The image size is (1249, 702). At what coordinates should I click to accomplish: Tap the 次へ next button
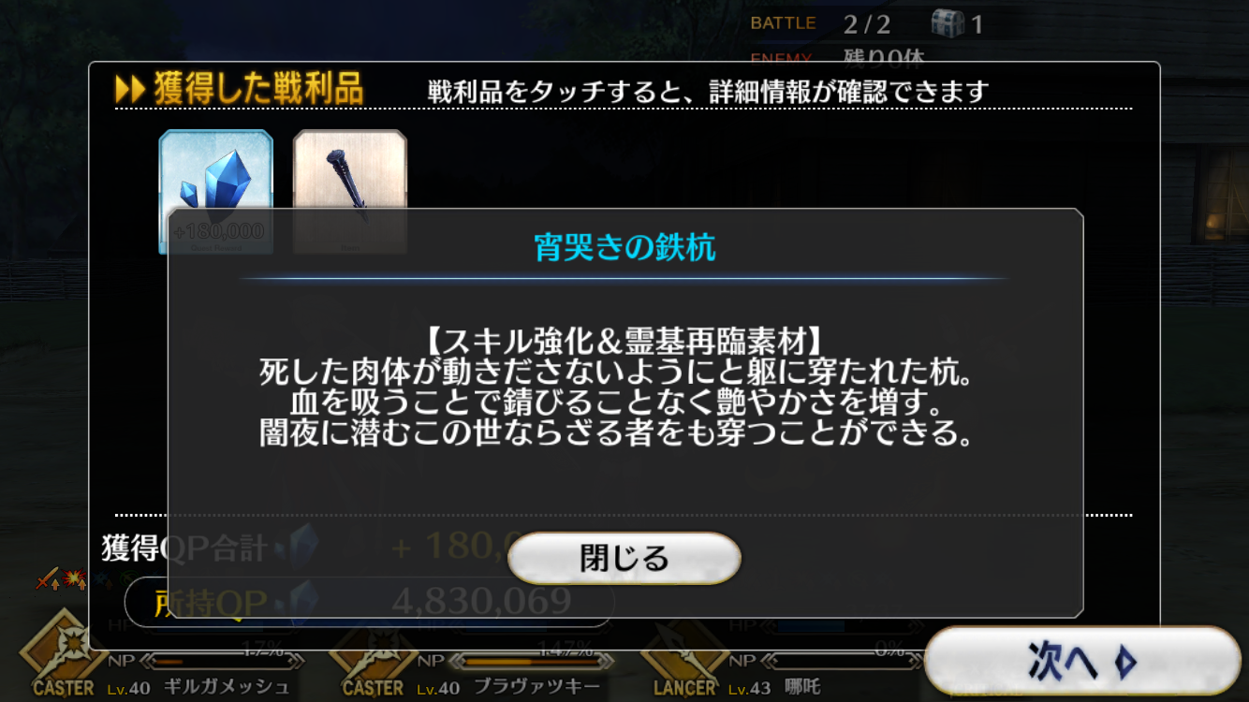click(1082, 661)
